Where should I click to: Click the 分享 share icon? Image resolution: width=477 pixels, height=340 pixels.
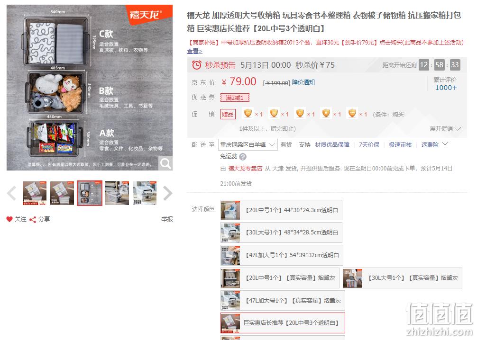coord(33,219)
